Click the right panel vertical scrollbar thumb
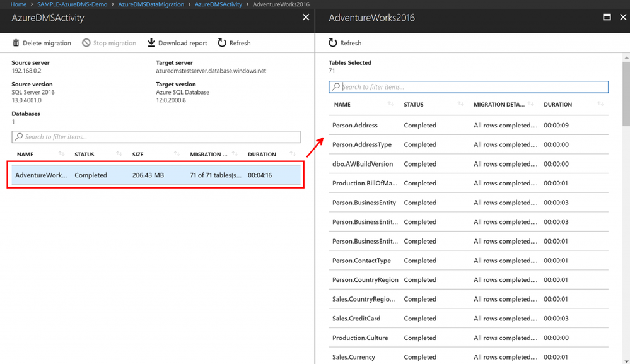 [626, 94]
